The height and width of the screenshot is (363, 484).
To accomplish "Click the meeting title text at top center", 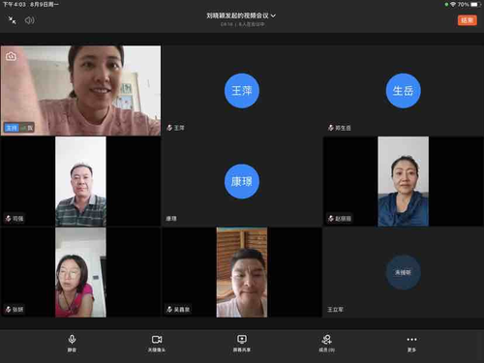I will click(237, 15).
